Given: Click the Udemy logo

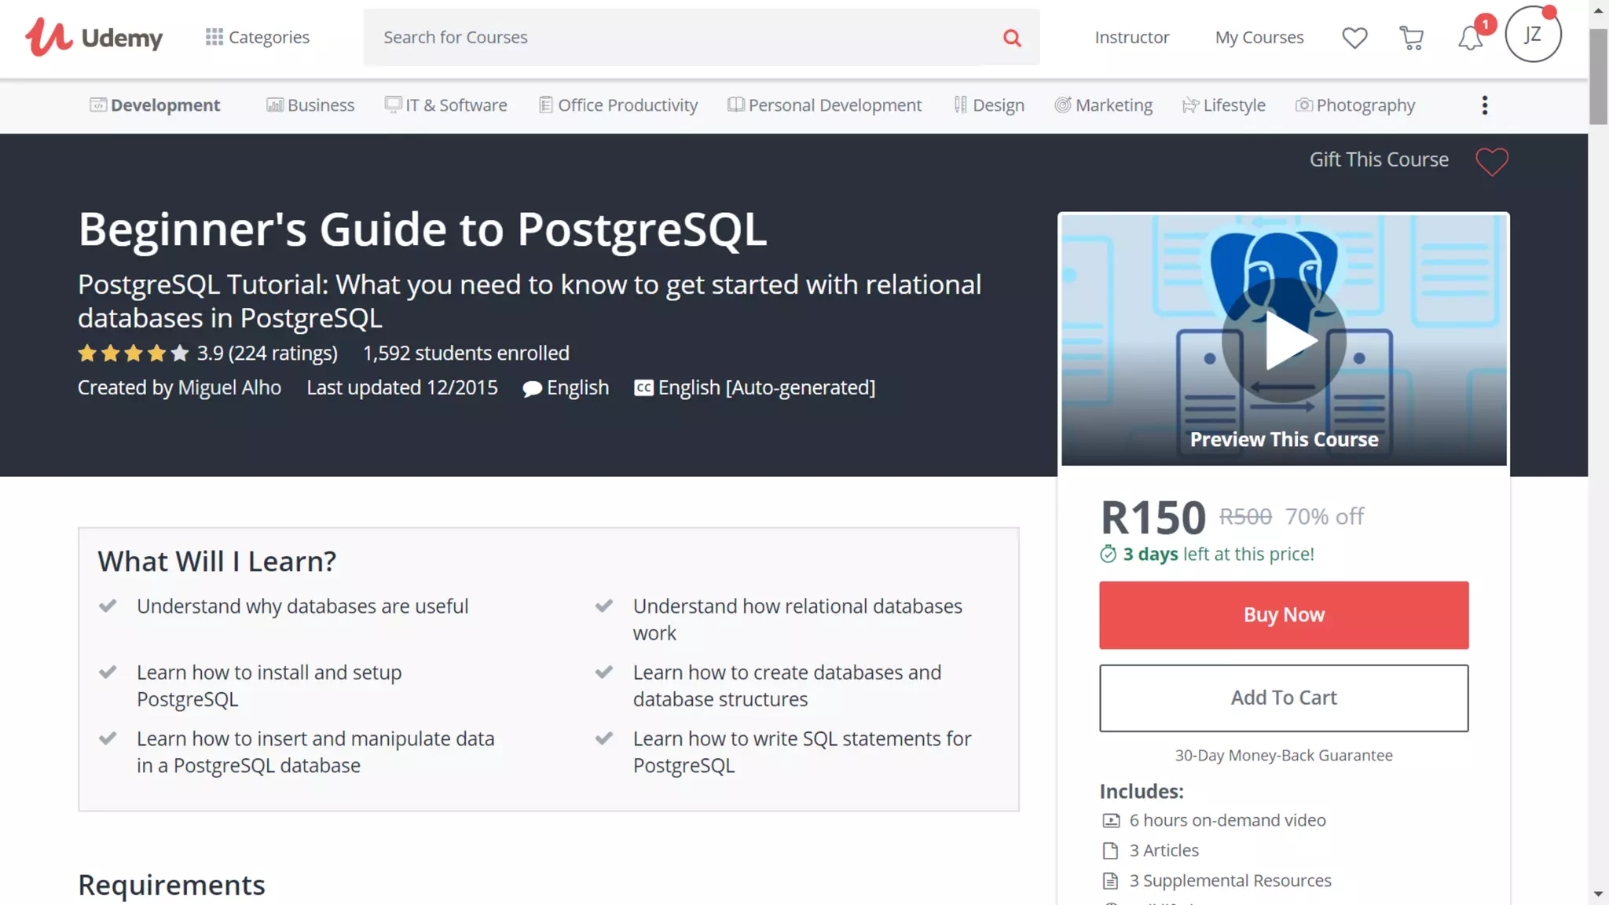Looking at the screenshot, I should [93, 37].
